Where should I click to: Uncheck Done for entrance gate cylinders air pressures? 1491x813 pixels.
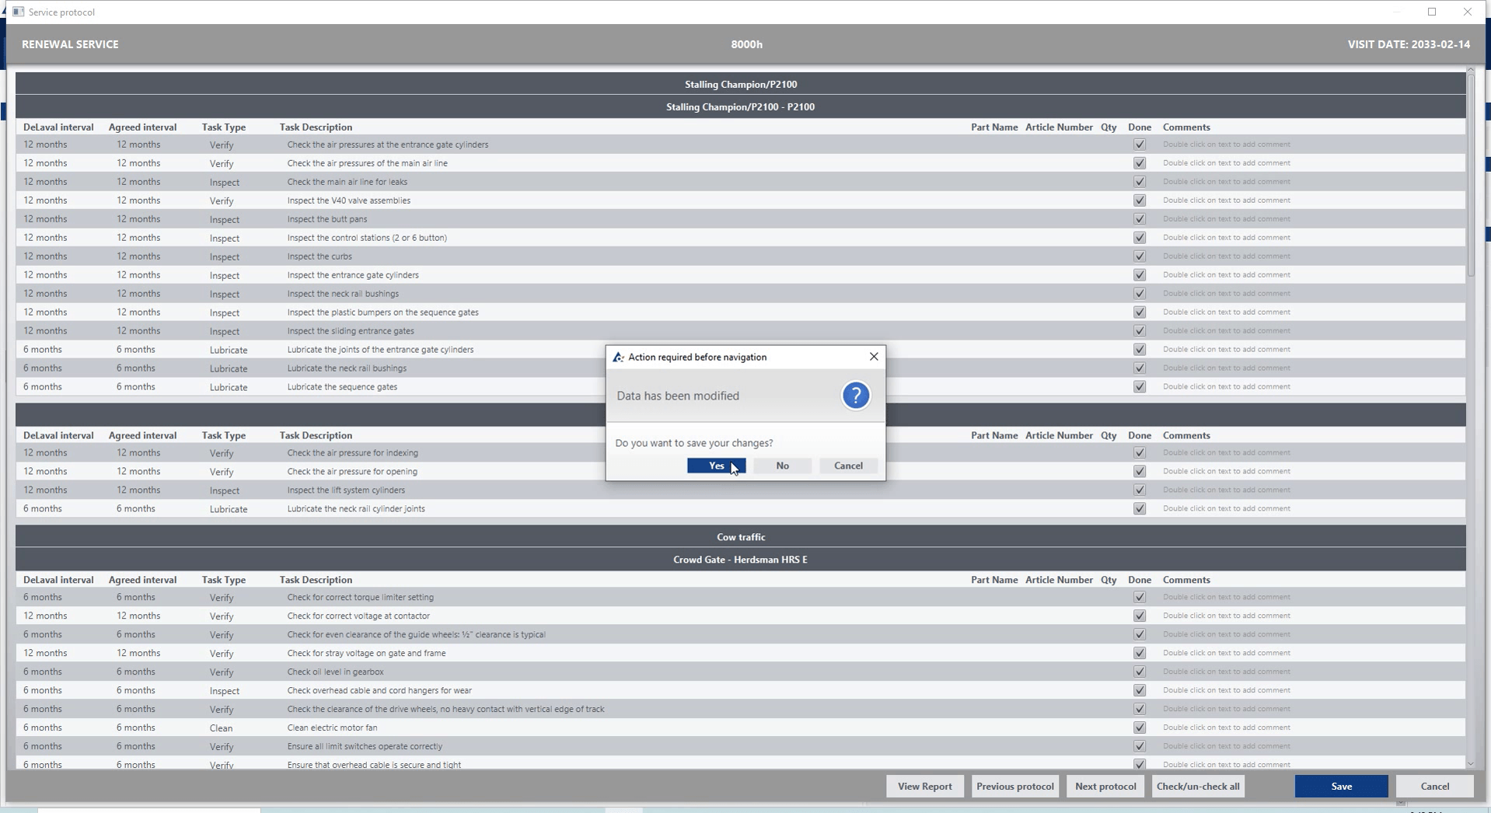[1140, 145]
